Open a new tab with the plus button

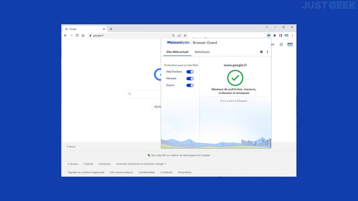click(x=111, y=29)
